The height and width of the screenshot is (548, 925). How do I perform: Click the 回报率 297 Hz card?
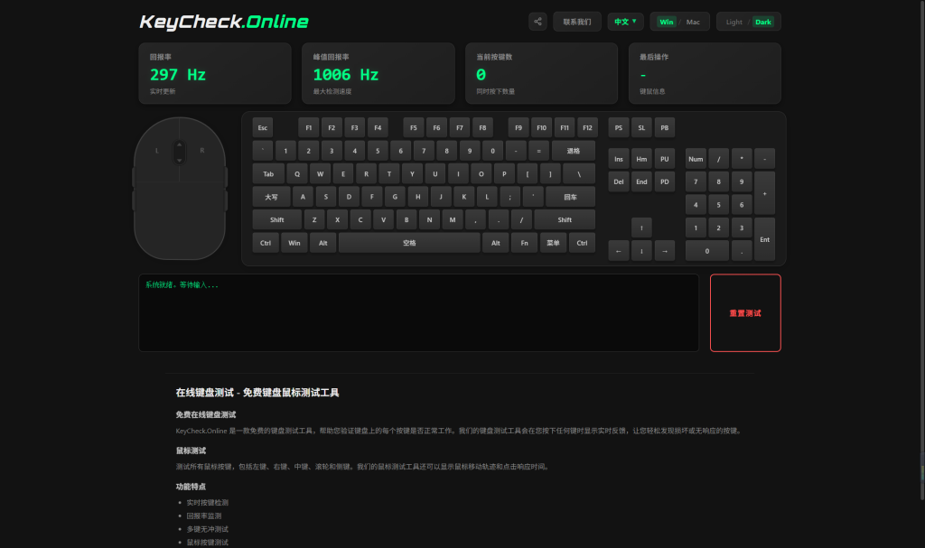click(215, 73)
